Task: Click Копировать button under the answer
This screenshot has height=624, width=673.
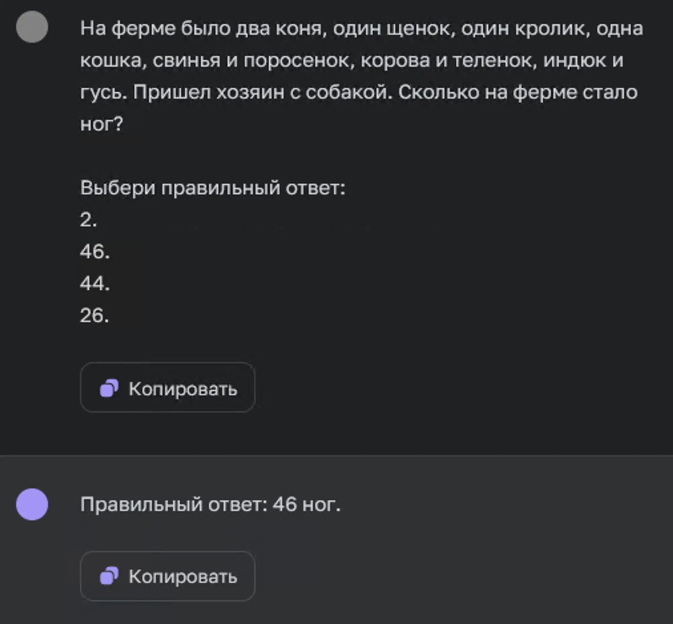Action: coord(167,577)
